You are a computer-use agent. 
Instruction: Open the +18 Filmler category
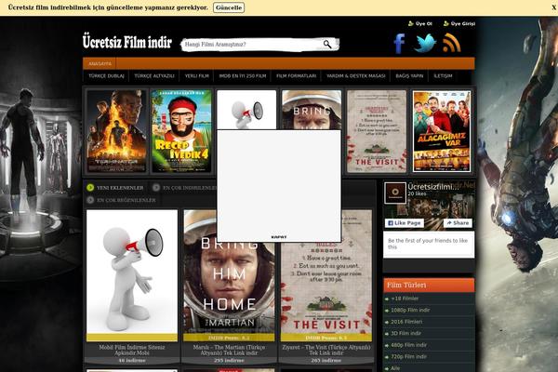[405, 299]
